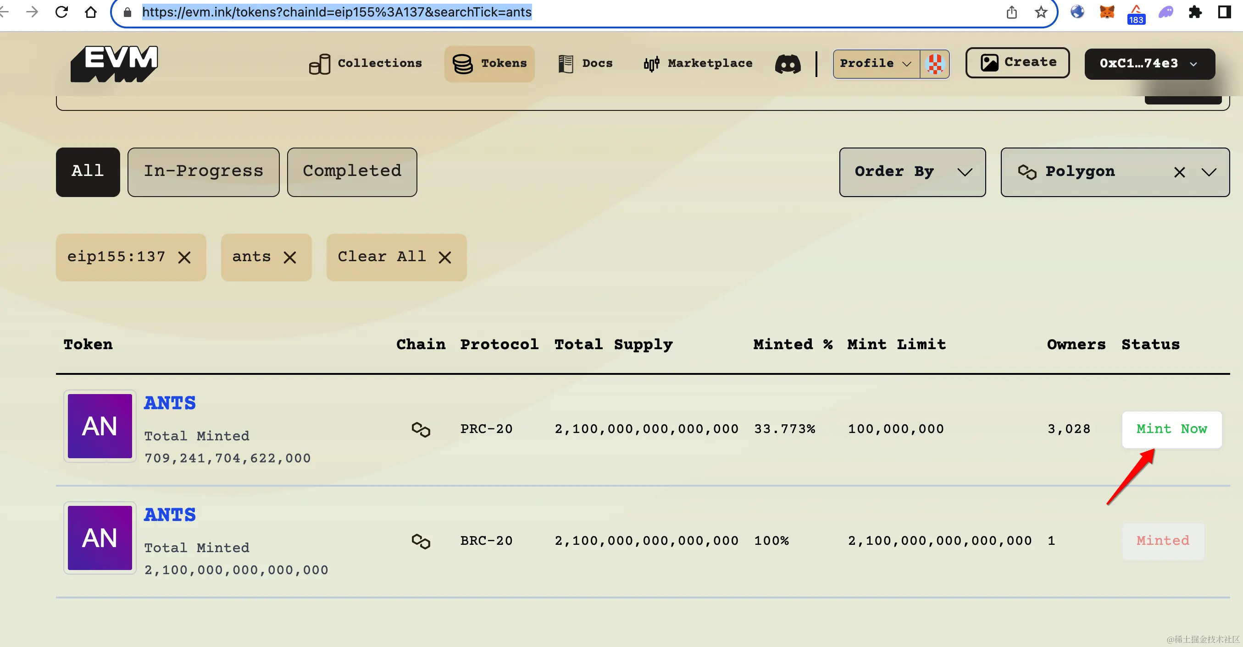The height and width of the screenshot is (647, 1243).
Task: Open wallet address 0xC1…74e3 menu
Action: click(x=1149, y=64)
